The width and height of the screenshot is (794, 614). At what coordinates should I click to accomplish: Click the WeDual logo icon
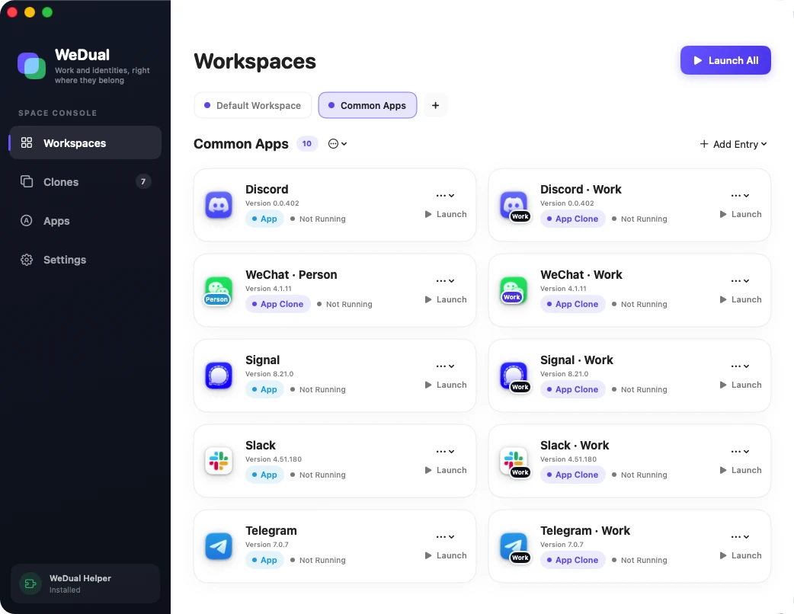click(x=31, y=66)
